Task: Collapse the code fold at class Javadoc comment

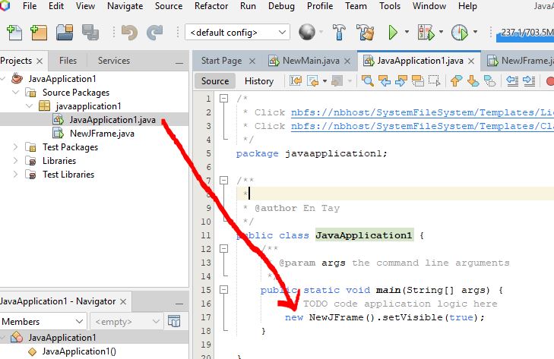Action: [x=223, y=181]
